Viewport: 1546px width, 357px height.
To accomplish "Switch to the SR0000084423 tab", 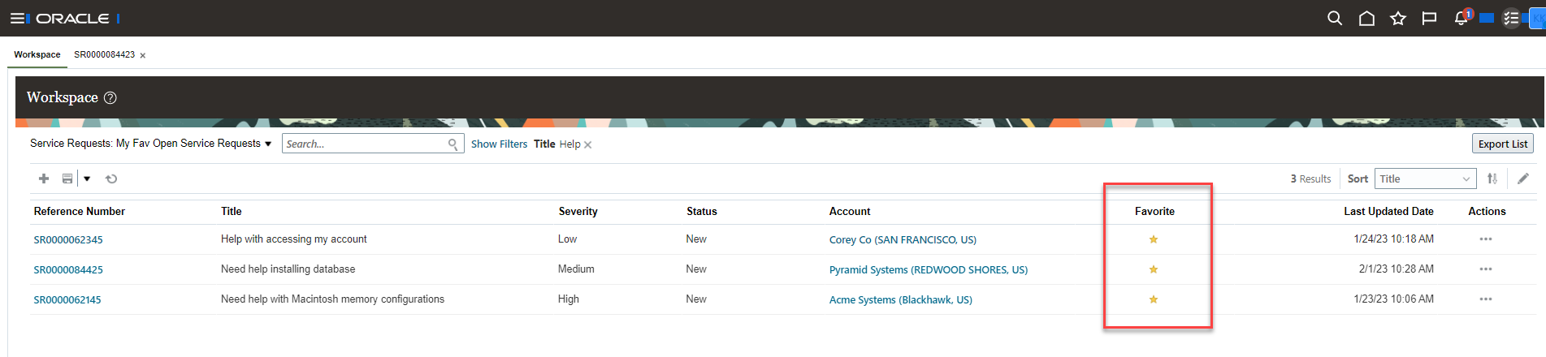I will [104, 54].
